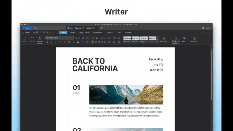Viewport: 233px width, 131px height.
Task: Click the Character Shading icon
Action: (87, 42)
